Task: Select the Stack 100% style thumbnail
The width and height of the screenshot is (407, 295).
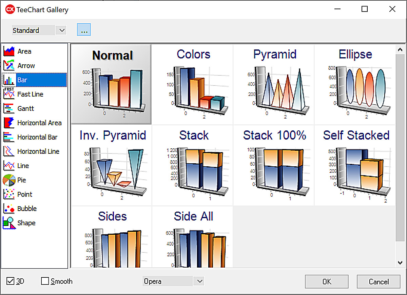Action: [274, 165]
